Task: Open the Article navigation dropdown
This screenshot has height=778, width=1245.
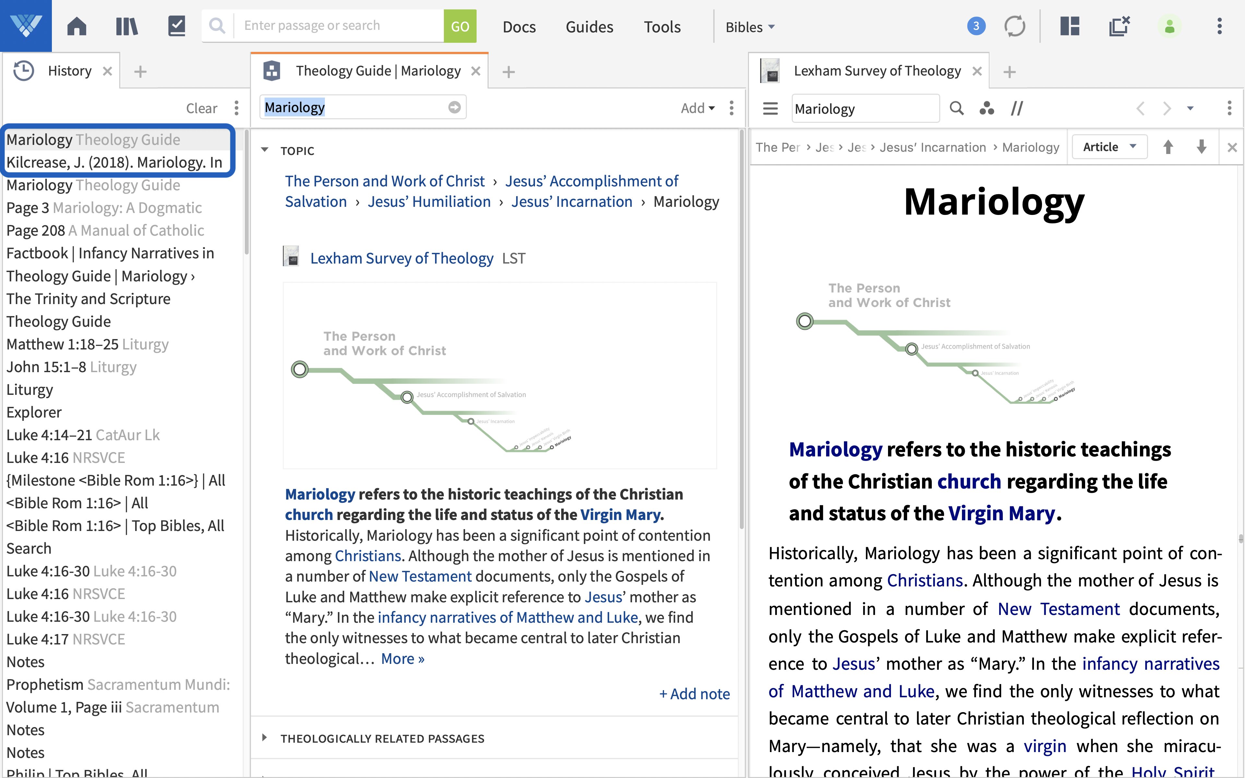Action: click(1110, 147)
